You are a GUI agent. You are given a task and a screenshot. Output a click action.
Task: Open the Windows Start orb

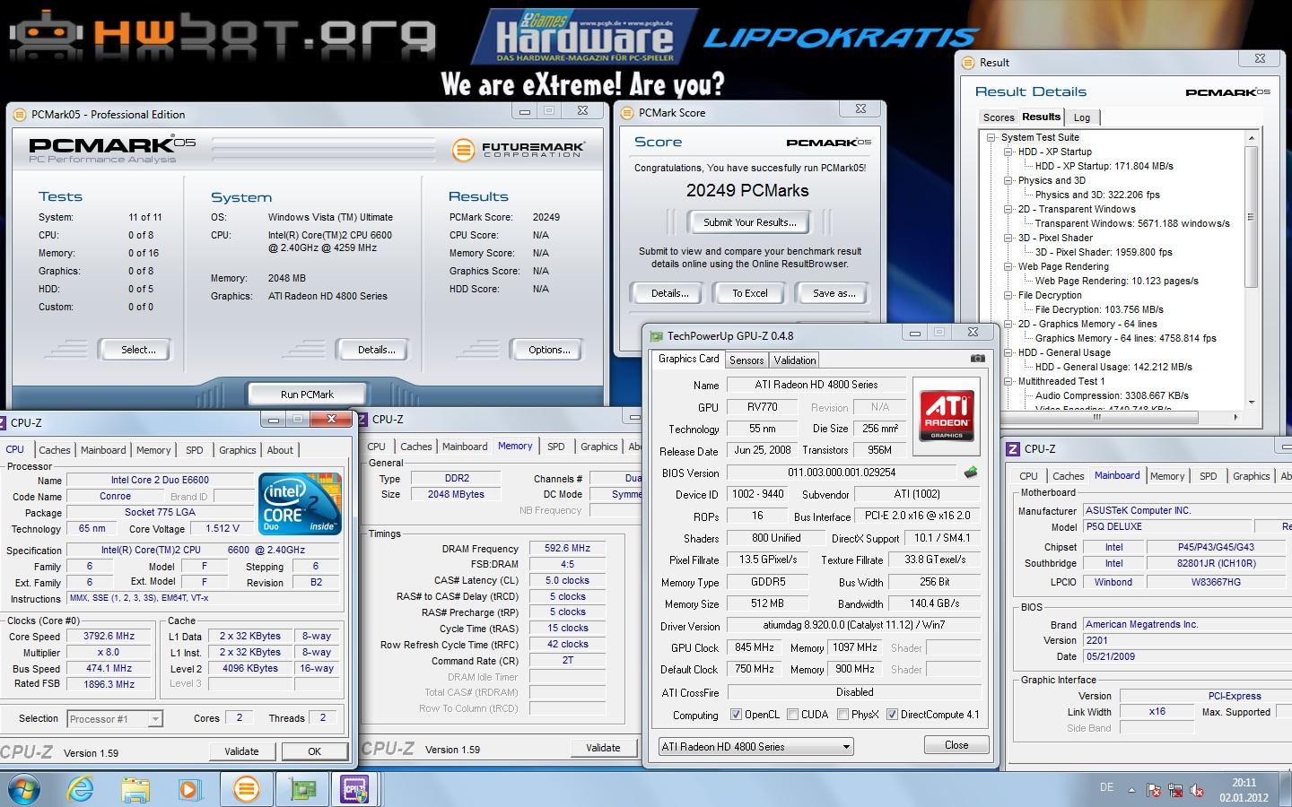(24, 789)
